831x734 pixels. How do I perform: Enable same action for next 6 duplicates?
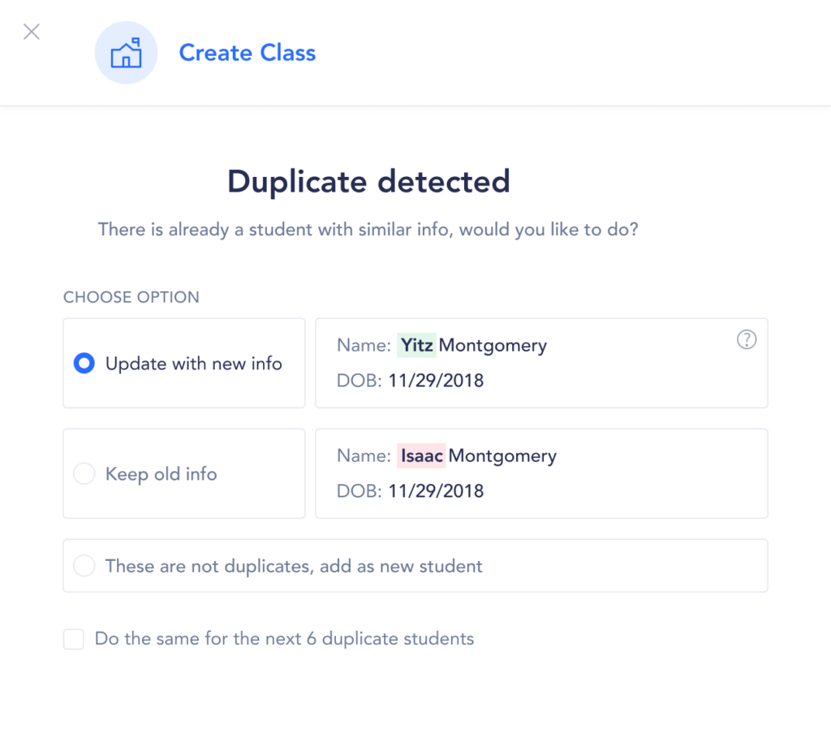74,640
